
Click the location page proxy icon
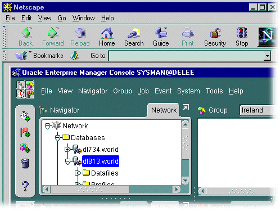coord(74,56)
